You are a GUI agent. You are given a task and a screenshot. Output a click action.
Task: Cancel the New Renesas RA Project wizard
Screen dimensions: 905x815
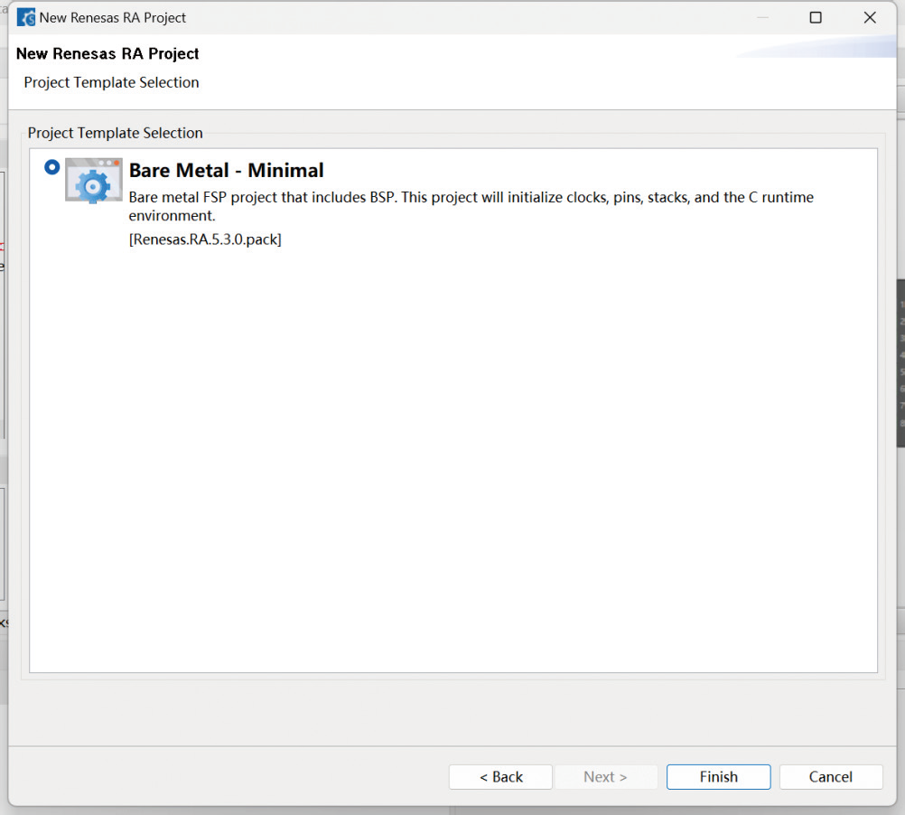tap(831, 777)
